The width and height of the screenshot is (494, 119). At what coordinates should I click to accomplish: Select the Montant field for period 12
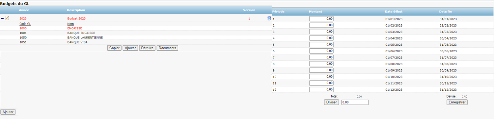[321, 89]
